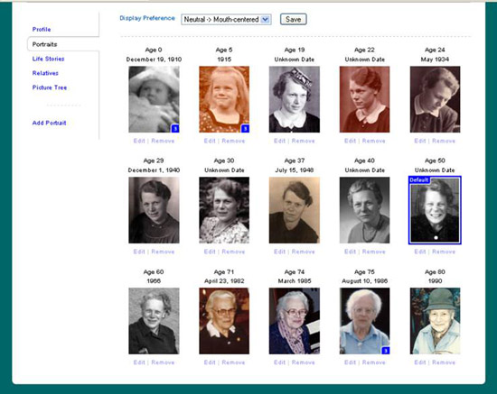Open the Picture Tree section
This screenshot has width=497, height=394.
[x=50, y=87]
